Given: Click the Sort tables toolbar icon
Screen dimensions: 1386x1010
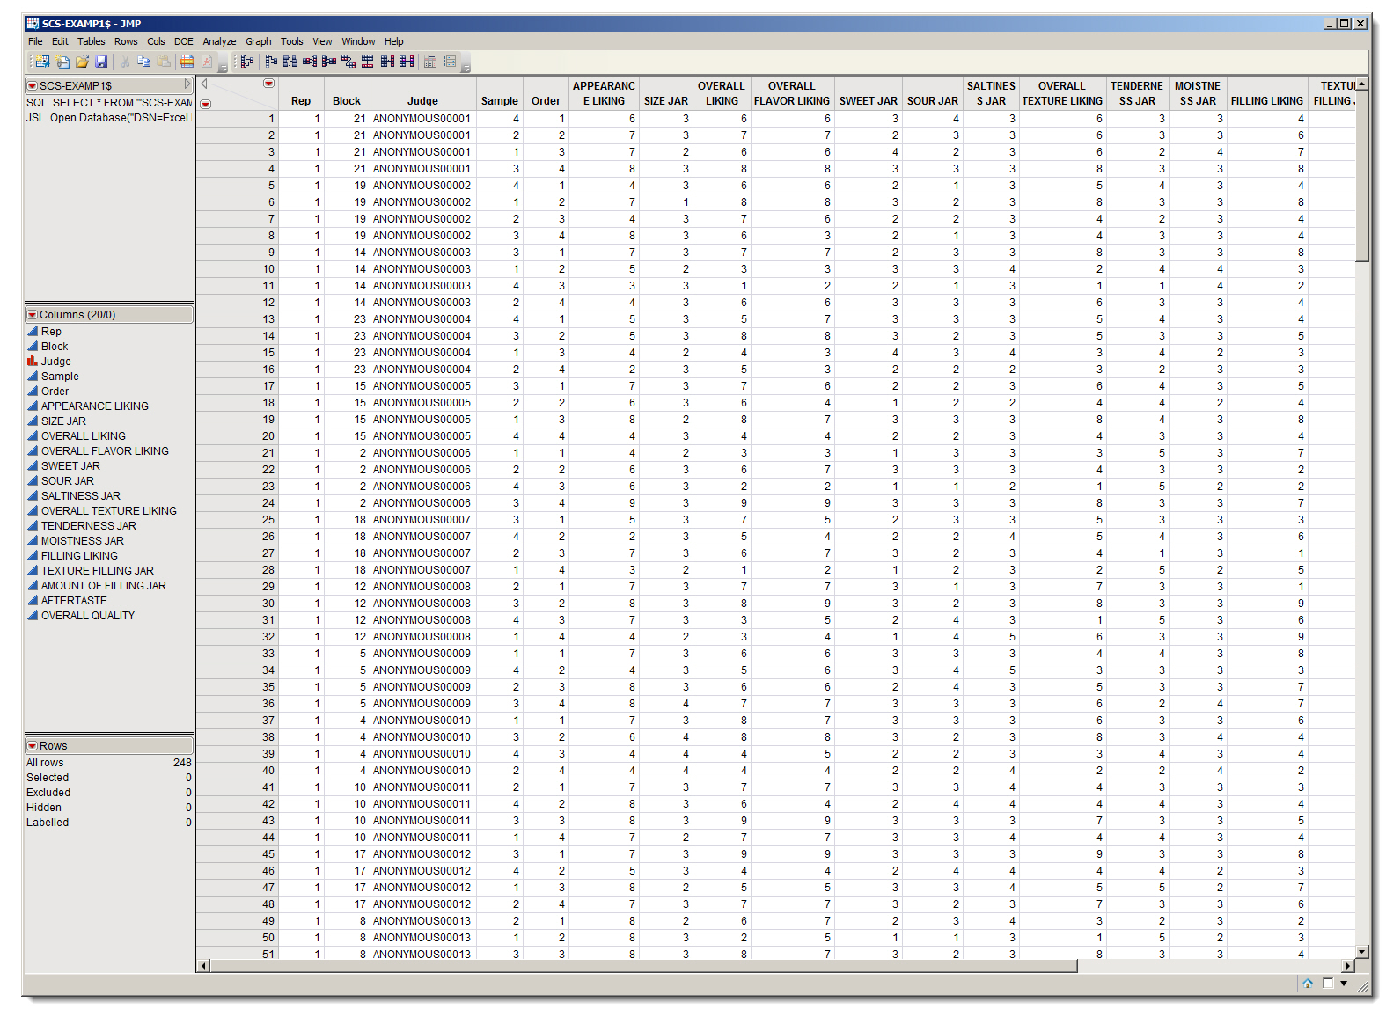Looking at the screenshot, I should click(x=290, y=62).
